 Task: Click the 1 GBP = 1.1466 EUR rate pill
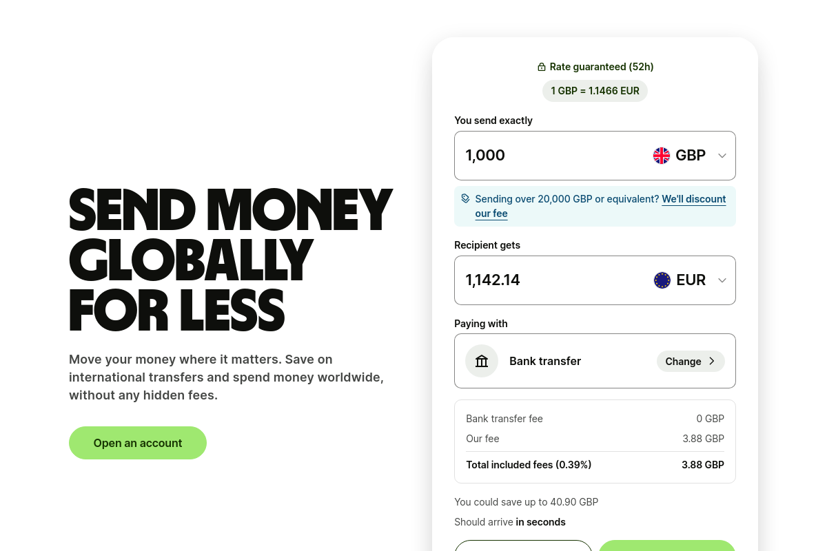point(595,91)
